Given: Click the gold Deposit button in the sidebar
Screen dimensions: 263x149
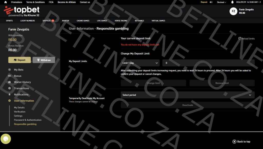Looking at the screenshot, I should [x=20, y=60].
